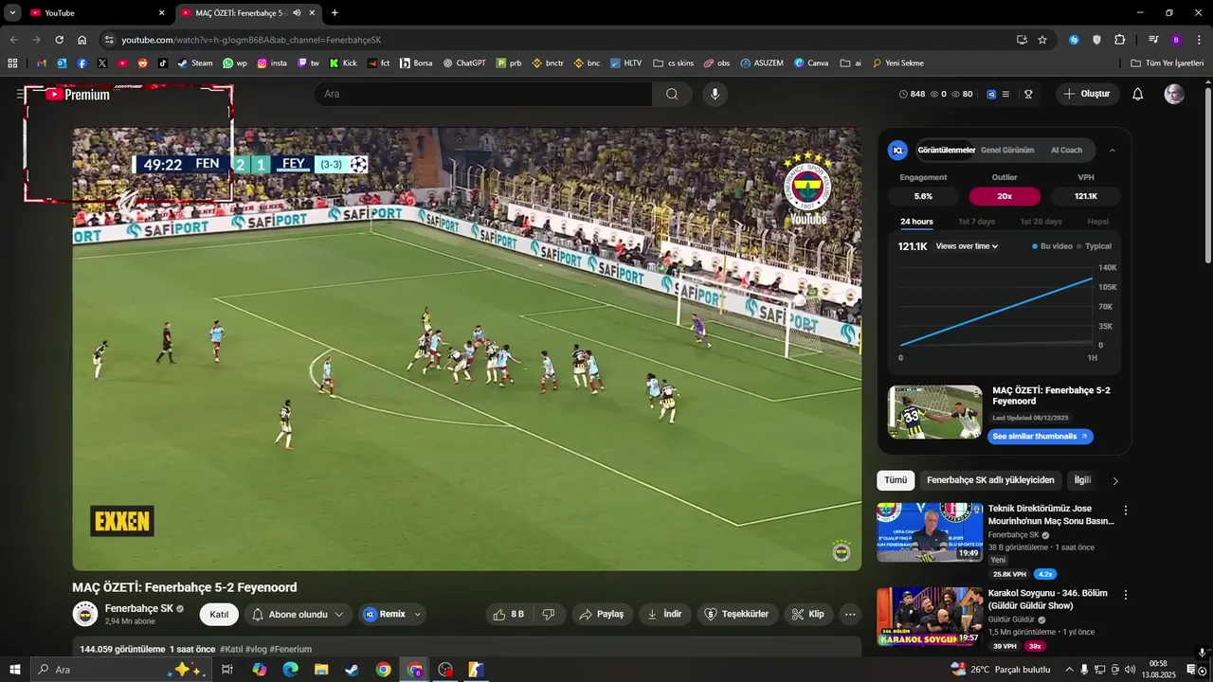Switch to the 'AI Coach' tab
1213x682 pixels.
click(1066, 150)
